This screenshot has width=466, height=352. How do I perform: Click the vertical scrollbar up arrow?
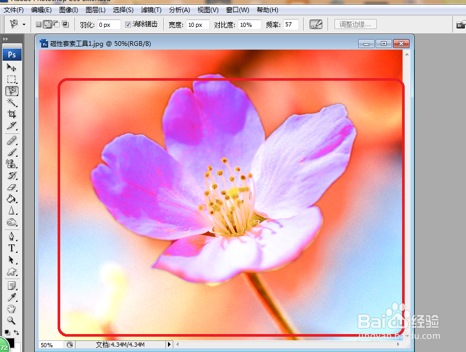[407, 54]
